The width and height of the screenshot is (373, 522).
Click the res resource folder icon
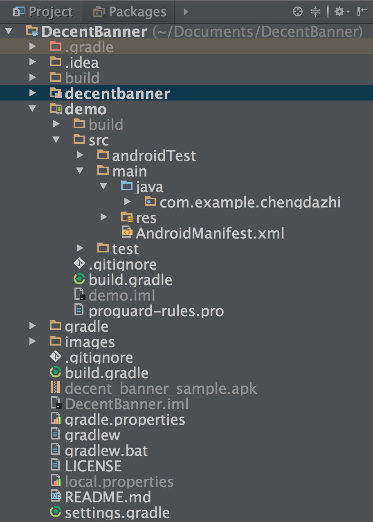click(x=127, y=217)
